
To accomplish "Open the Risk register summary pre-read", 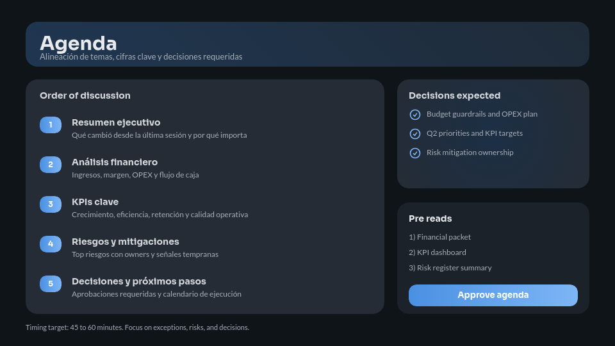I will tap(450, 268).
